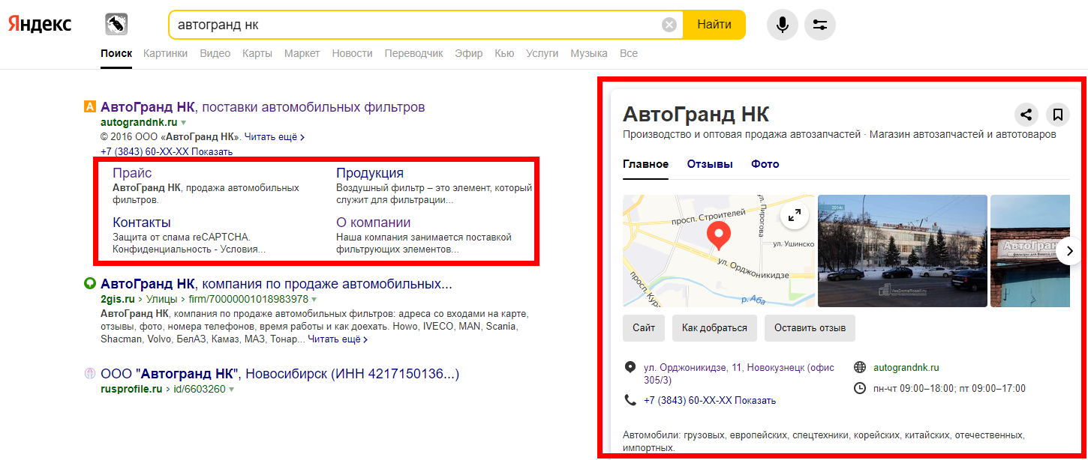Open dropdown arrow after rusprofile URL

(232, 389)
